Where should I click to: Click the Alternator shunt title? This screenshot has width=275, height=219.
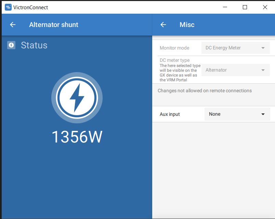(x=54, y=25)
